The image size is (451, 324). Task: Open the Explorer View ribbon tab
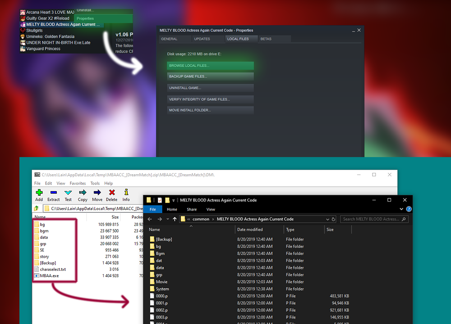[211, 209]
